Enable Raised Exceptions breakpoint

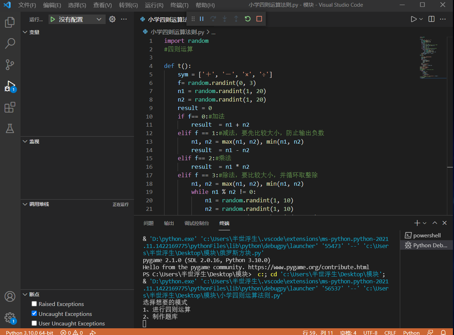tap(34, 304)
